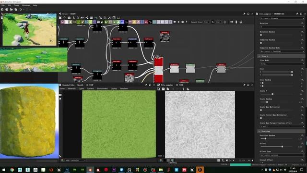The image size is (307, 173).
Task: Open Photoshop from the taskbar
Action: point(67,170)
